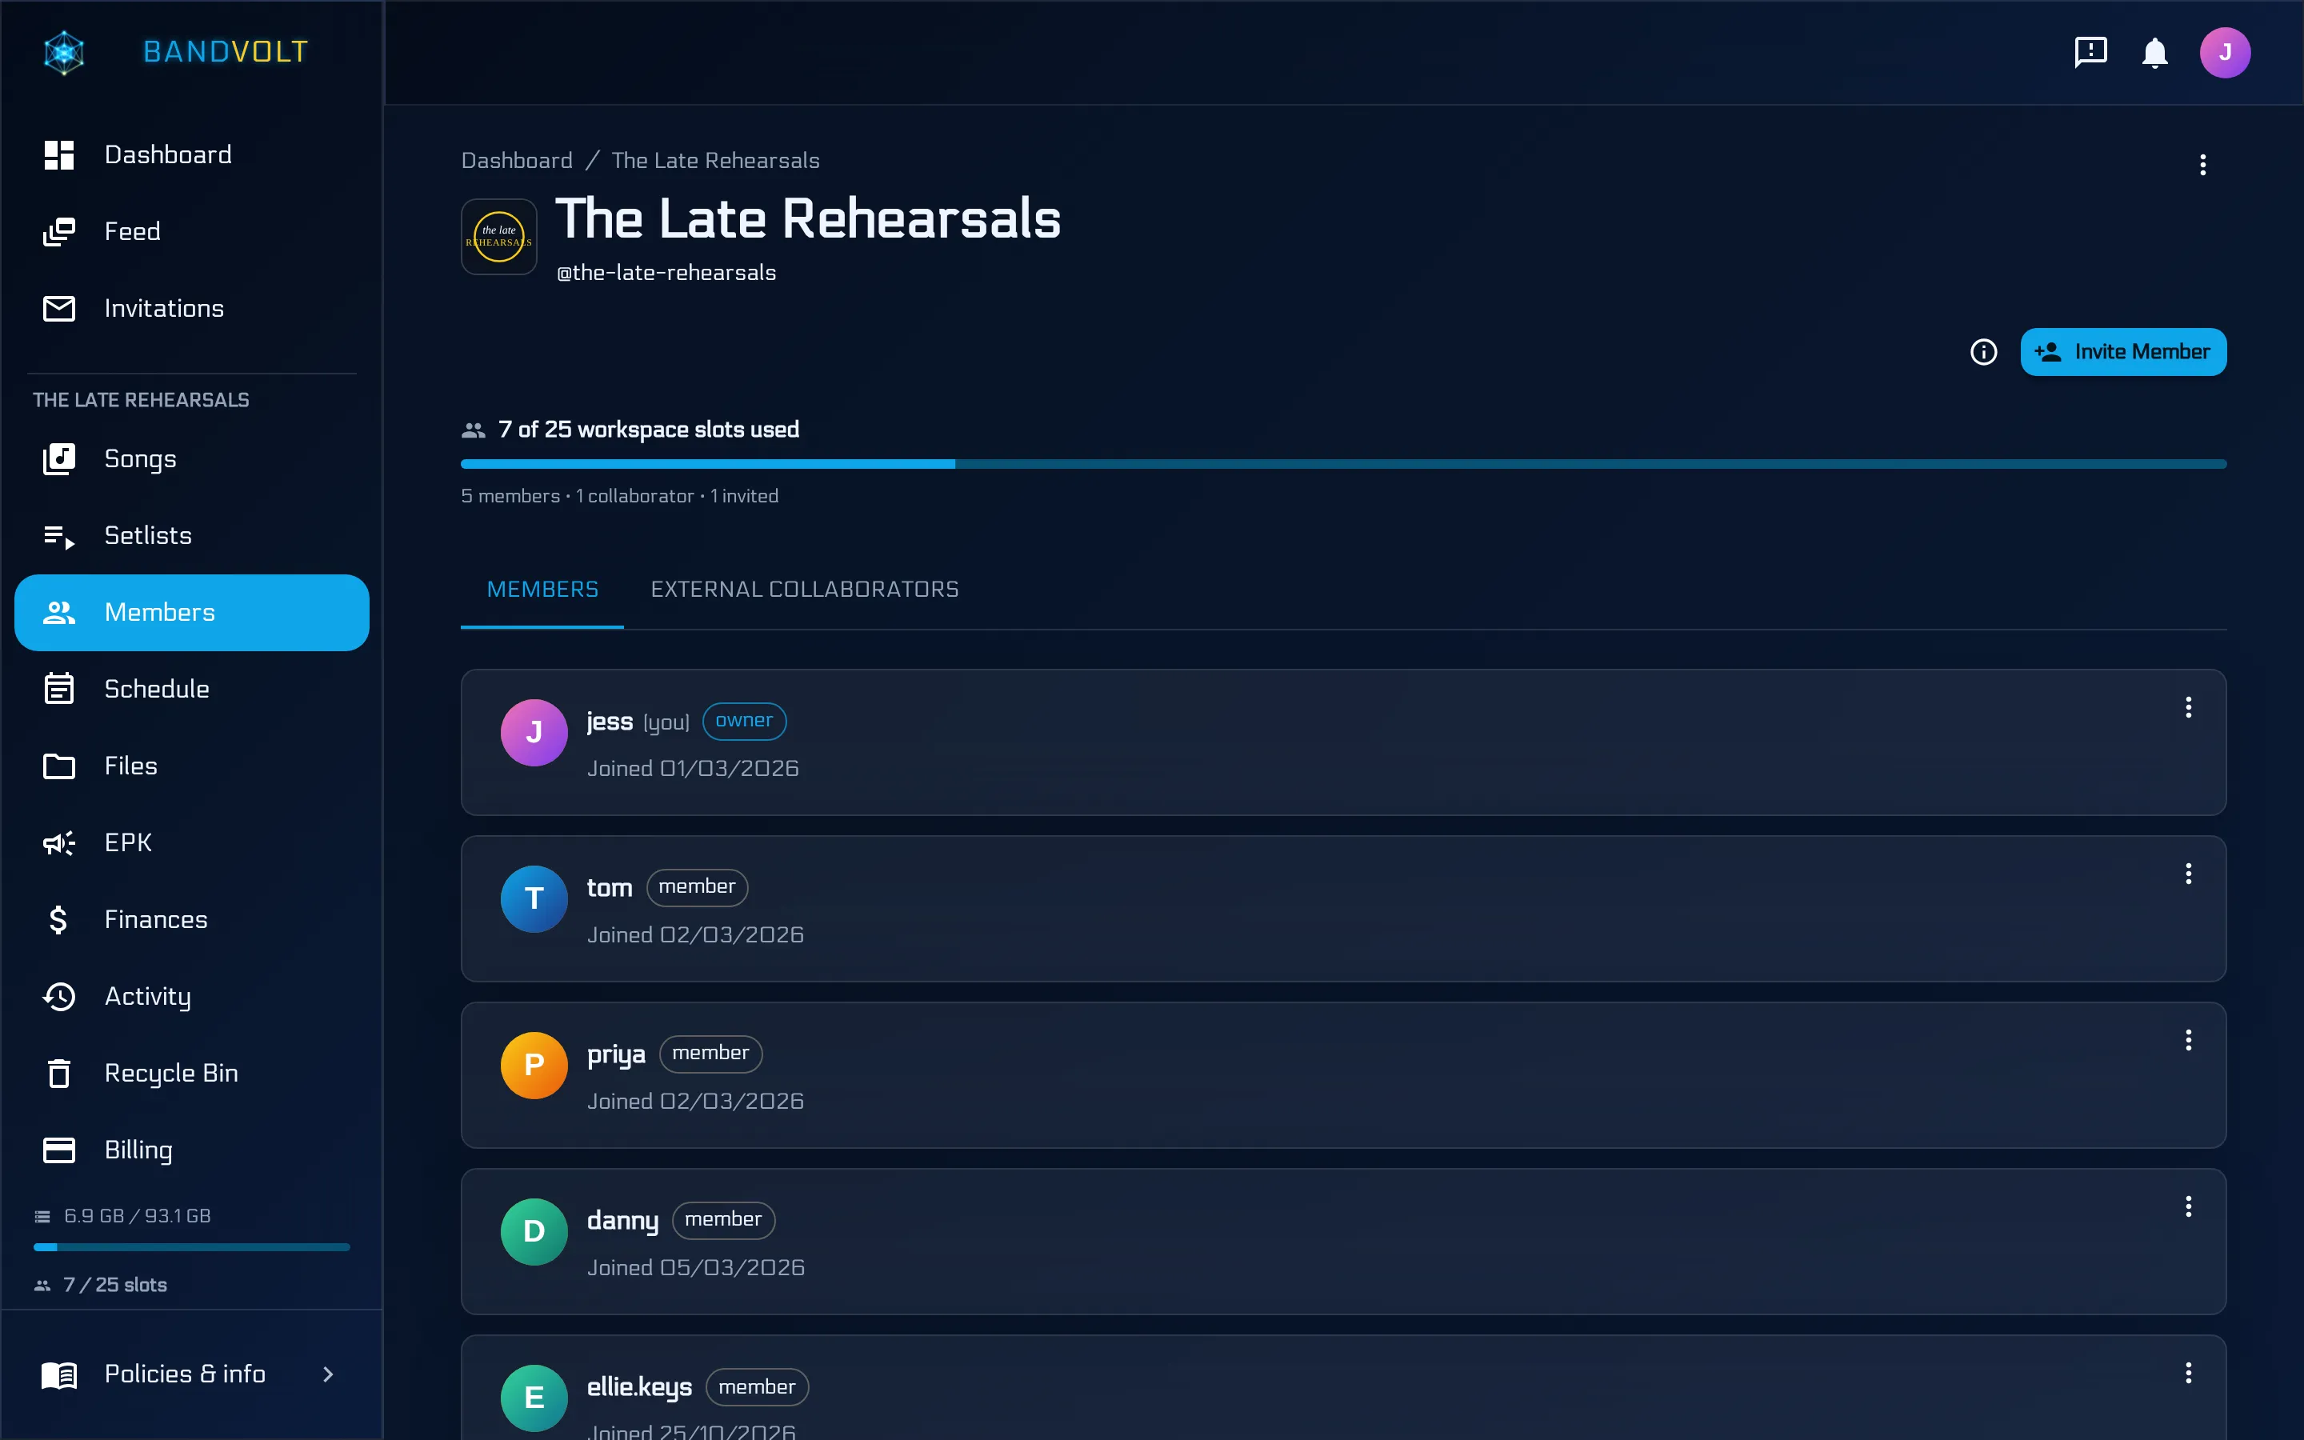The width and height of the screenshot is (2304, 1440).
Task: Switch to the Members tab
Action: (x=542, y=590)
